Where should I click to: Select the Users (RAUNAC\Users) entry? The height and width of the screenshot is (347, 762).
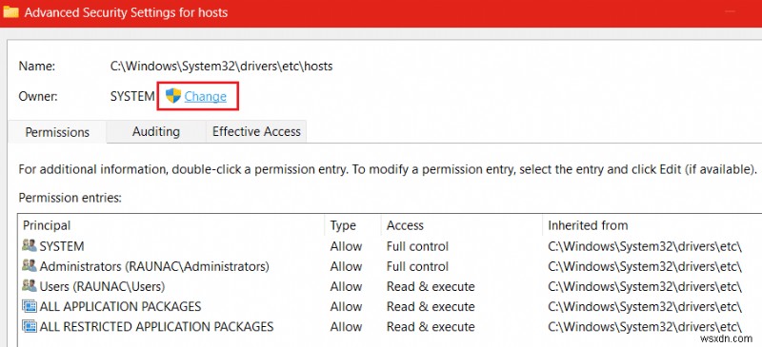click(390, 286)
